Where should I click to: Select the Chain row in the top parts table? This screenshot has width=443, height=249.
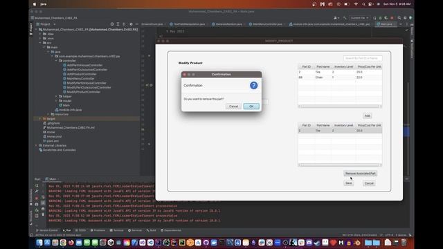[340, 77]
